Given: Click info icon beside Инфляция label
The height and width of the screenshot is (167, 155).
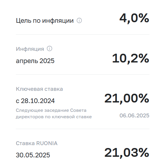Looking at the screenshot, I should point(50,48).
